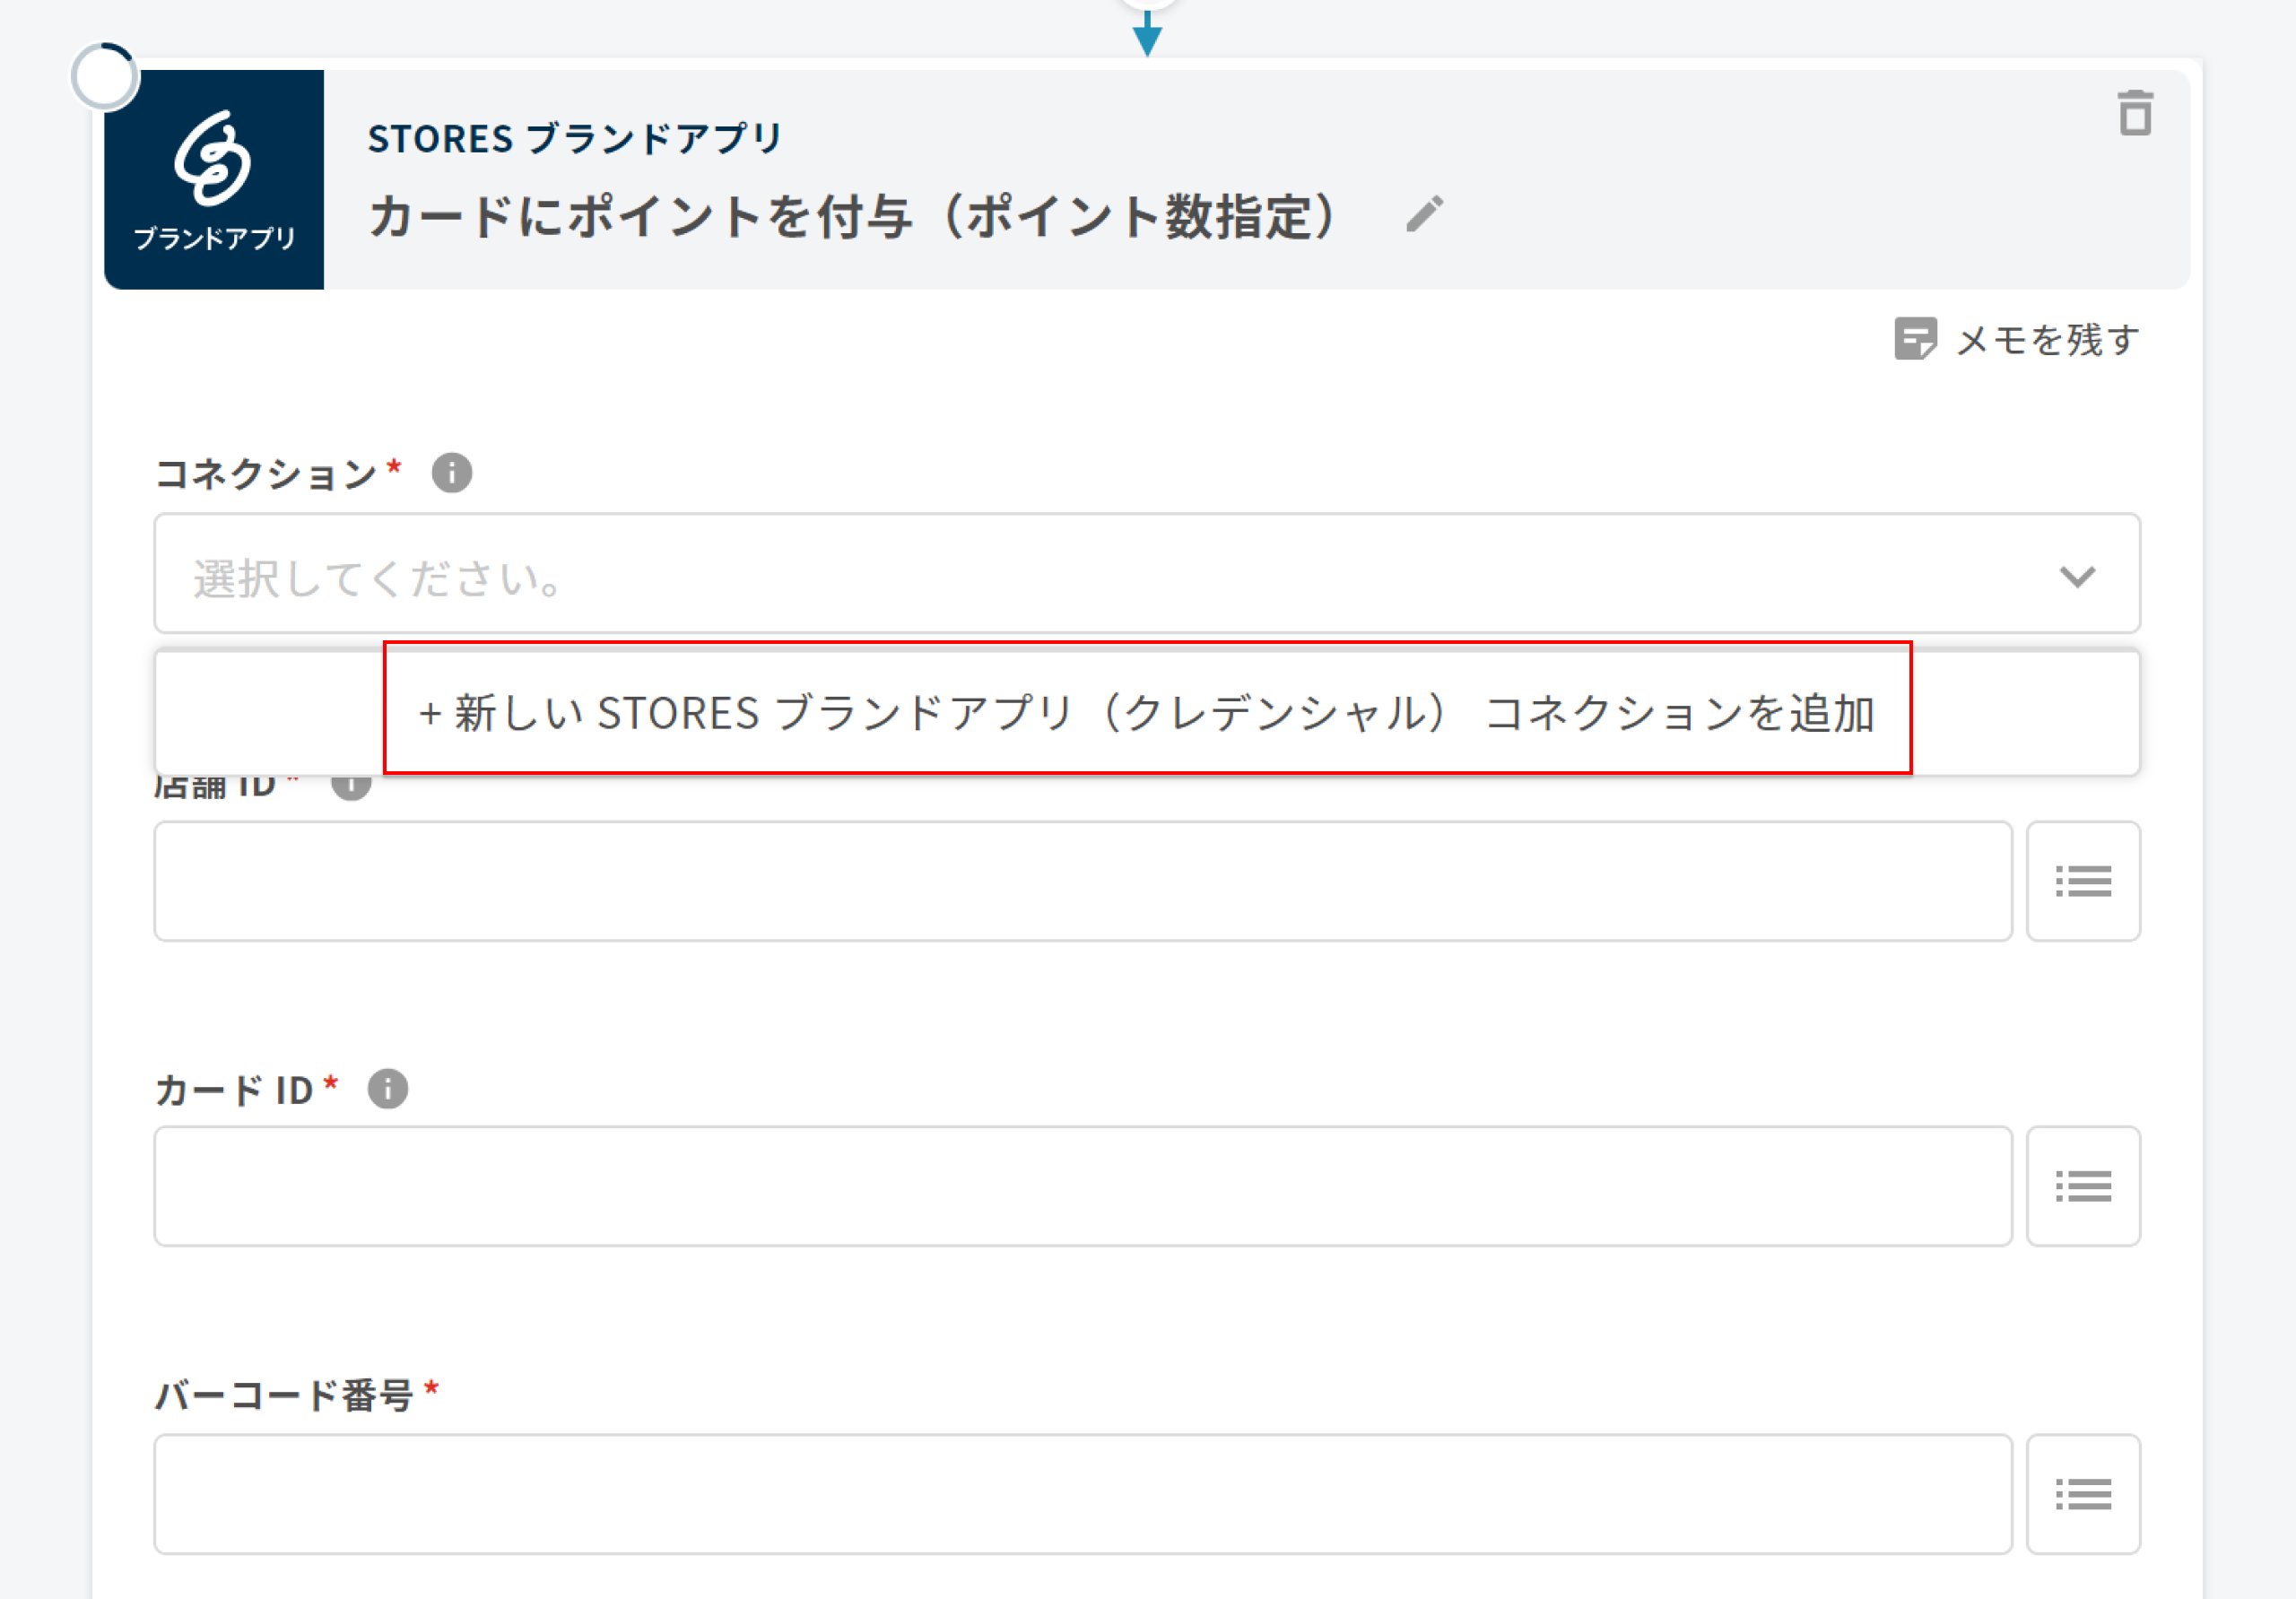This screenshot has width=2296, height=1599.
Task: Click the trash delete icon
Action: (x=2135, y=113)
